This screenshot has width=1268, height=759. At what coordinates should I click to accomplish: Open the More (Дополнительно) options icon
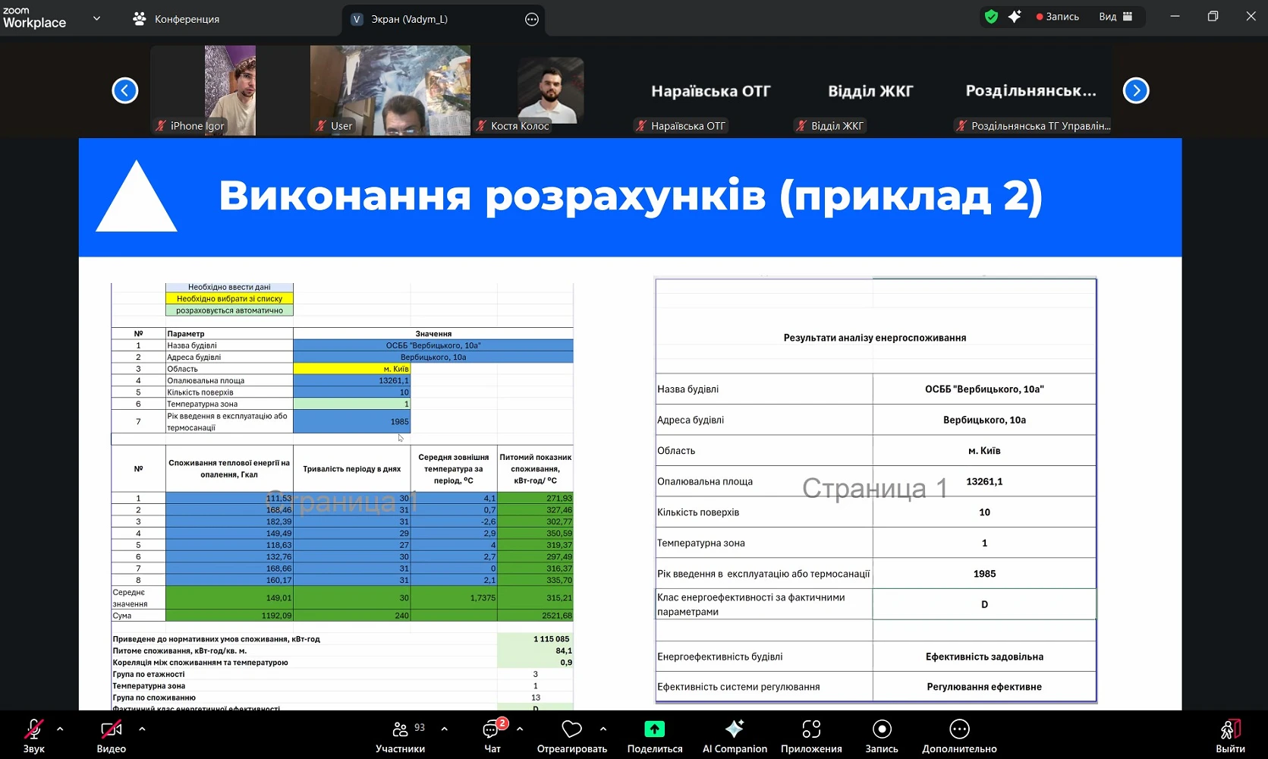(959, 729)
